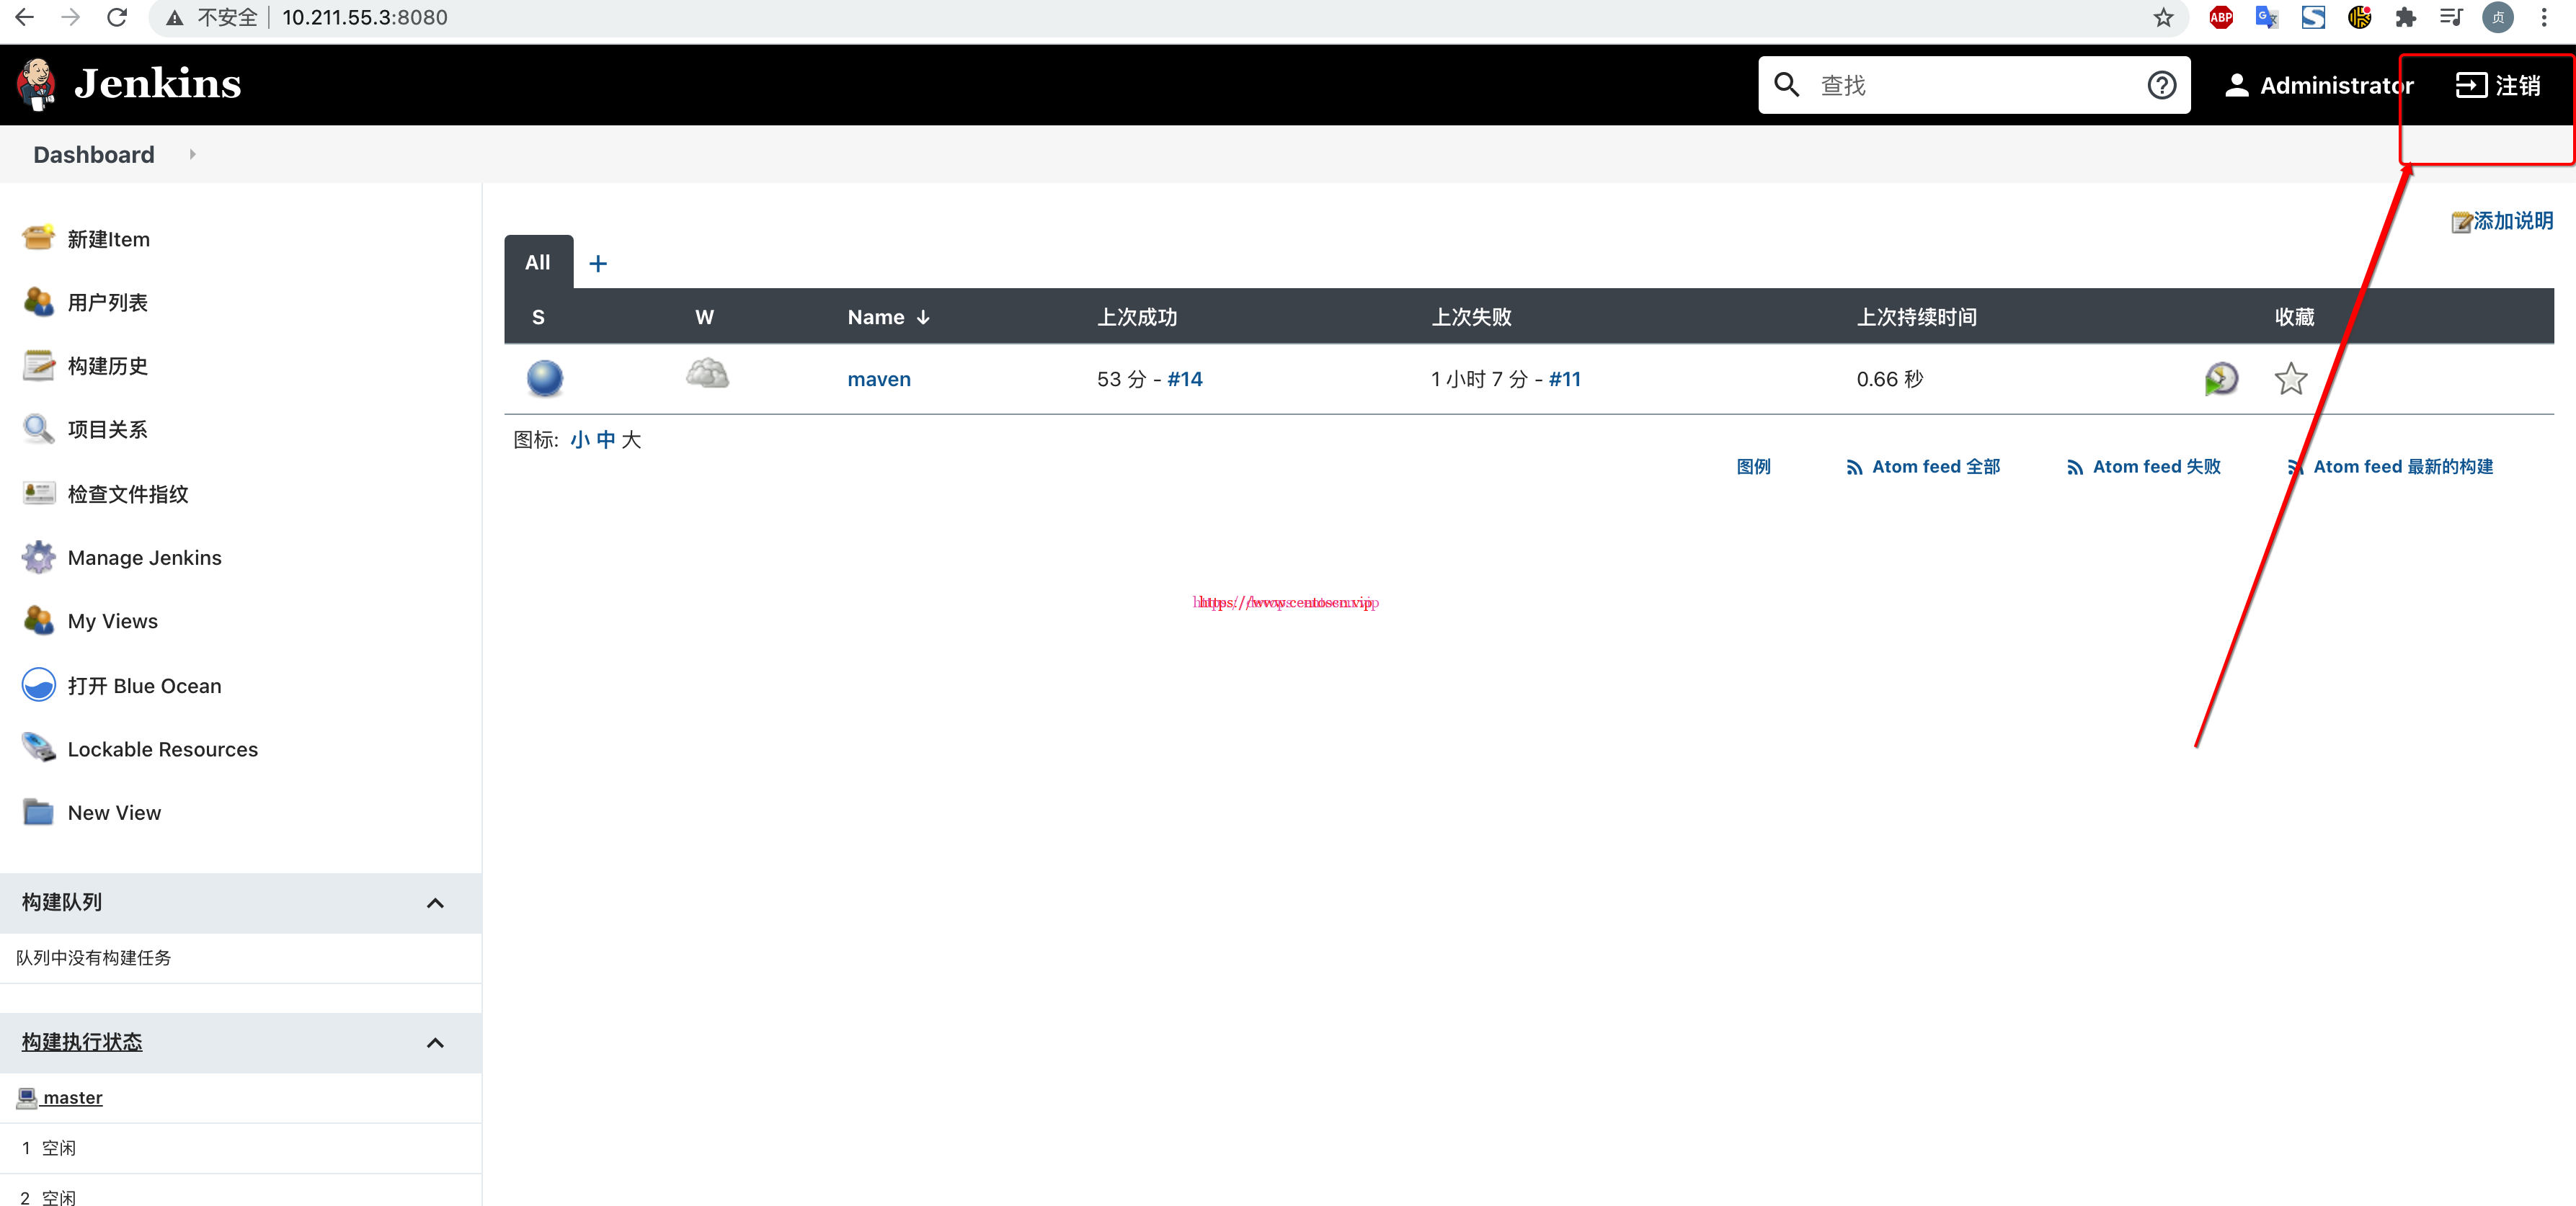
Task: Create a new view with the plus tab
Action: pos(598,263)
